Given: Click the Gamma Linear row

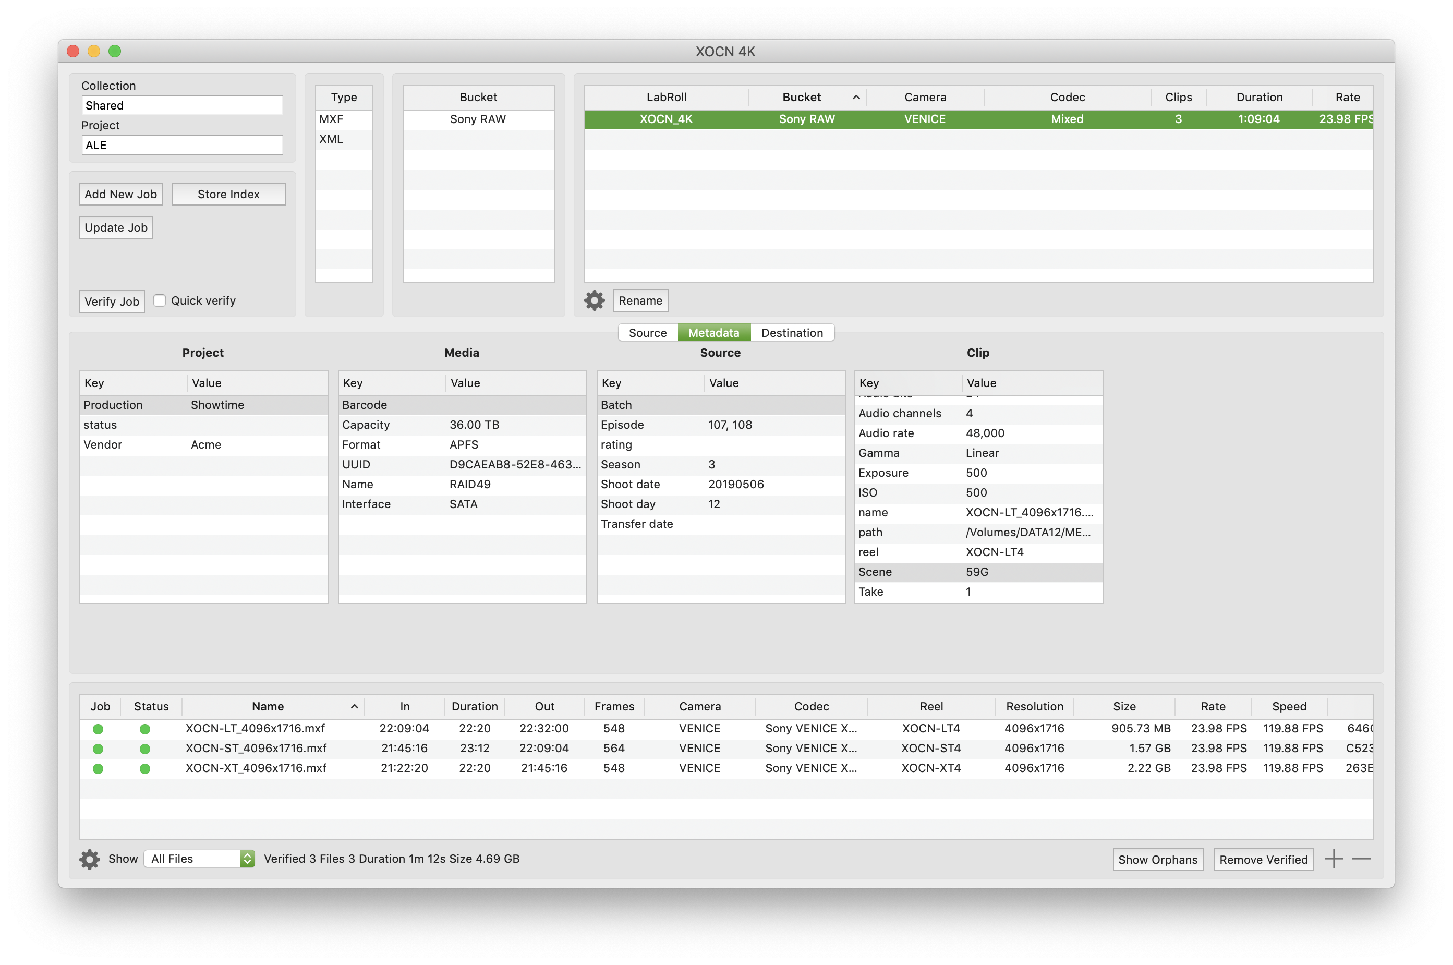Looking at the screenshot, I should coord(978,453).
